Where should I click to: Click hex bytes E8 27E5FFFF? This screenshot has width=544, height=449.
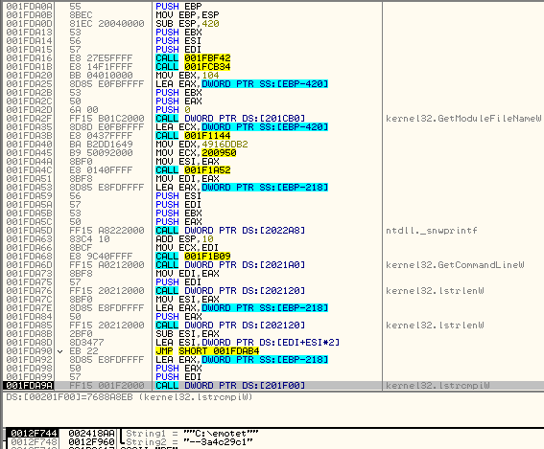click(x=101, y=57)
